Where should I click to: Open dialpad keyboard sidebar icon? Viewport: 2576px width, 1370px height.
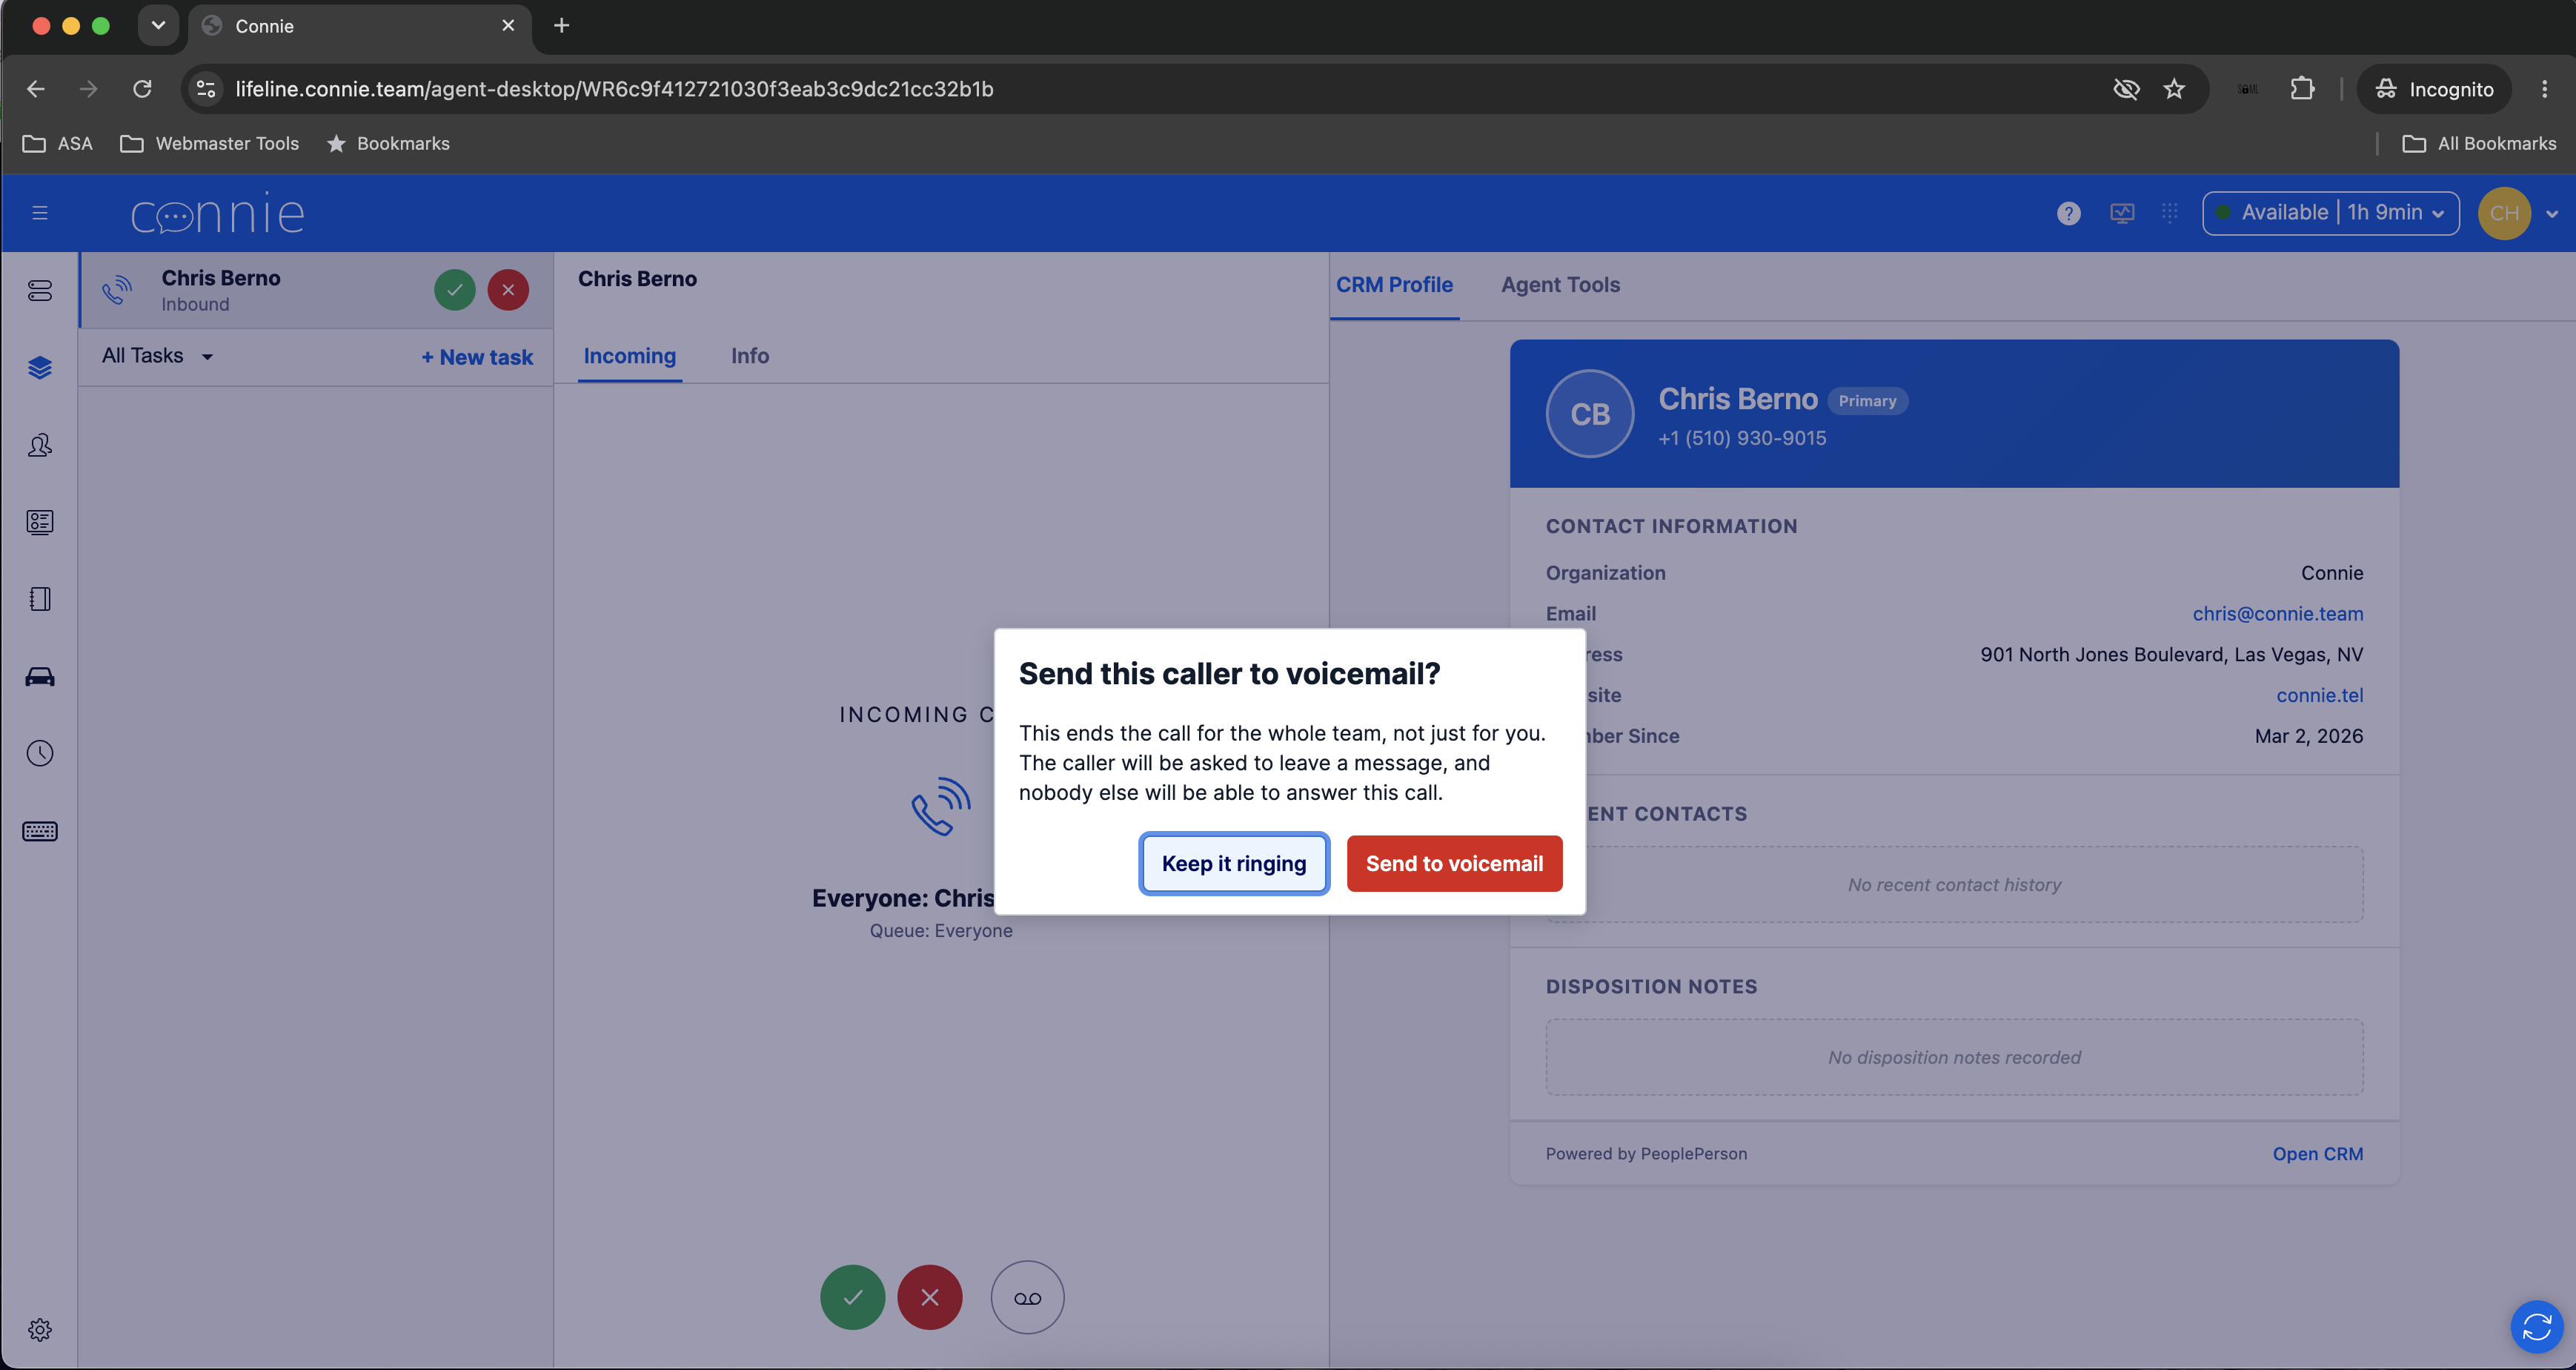[40, 831]
